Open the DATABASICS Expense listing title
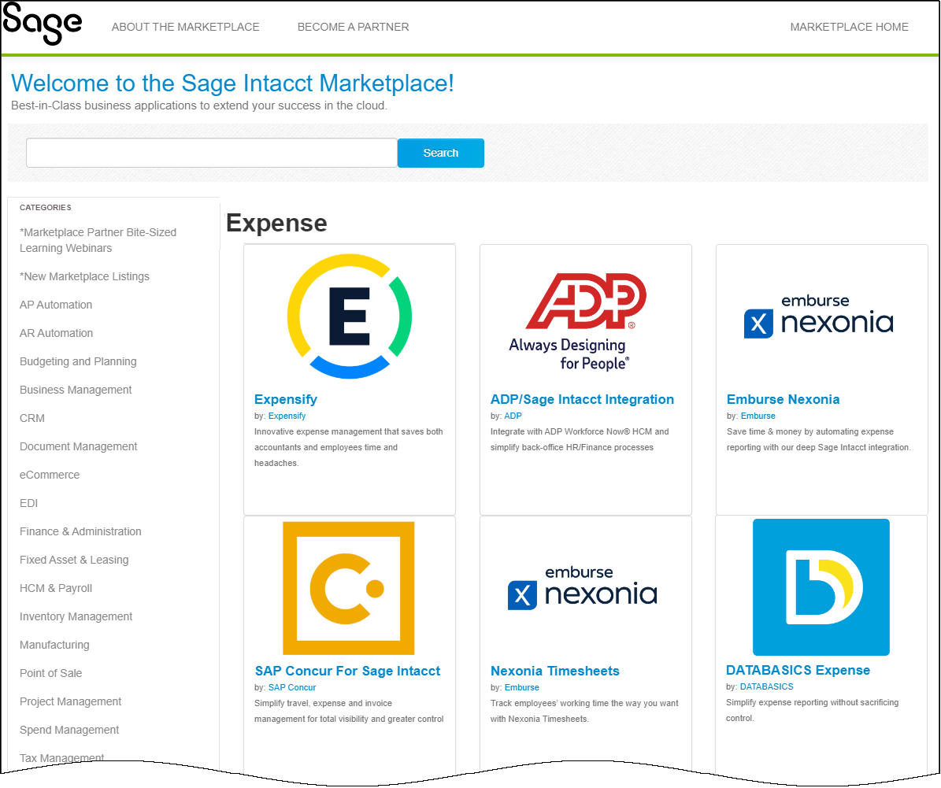Image resolution: width=941 pixels, height=788 pixels. [x=798, y=671]
